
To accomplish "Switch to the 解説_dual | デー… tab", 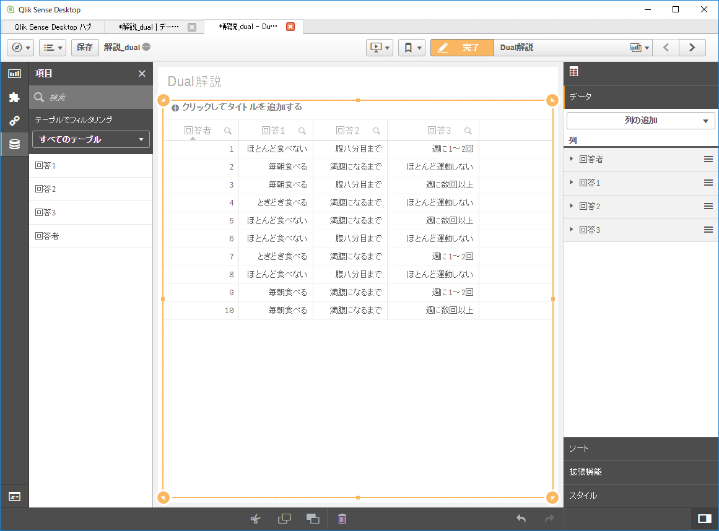I will (149, 27).
